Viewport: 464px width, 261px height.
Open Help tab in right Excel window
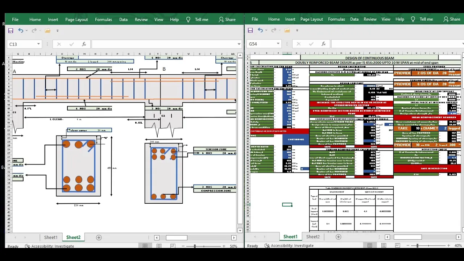(400, 19)
